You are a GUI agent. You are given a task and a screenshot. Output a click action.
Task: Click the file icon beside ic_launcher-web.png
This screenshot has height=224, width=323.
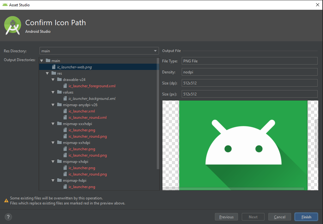point(54,67)
